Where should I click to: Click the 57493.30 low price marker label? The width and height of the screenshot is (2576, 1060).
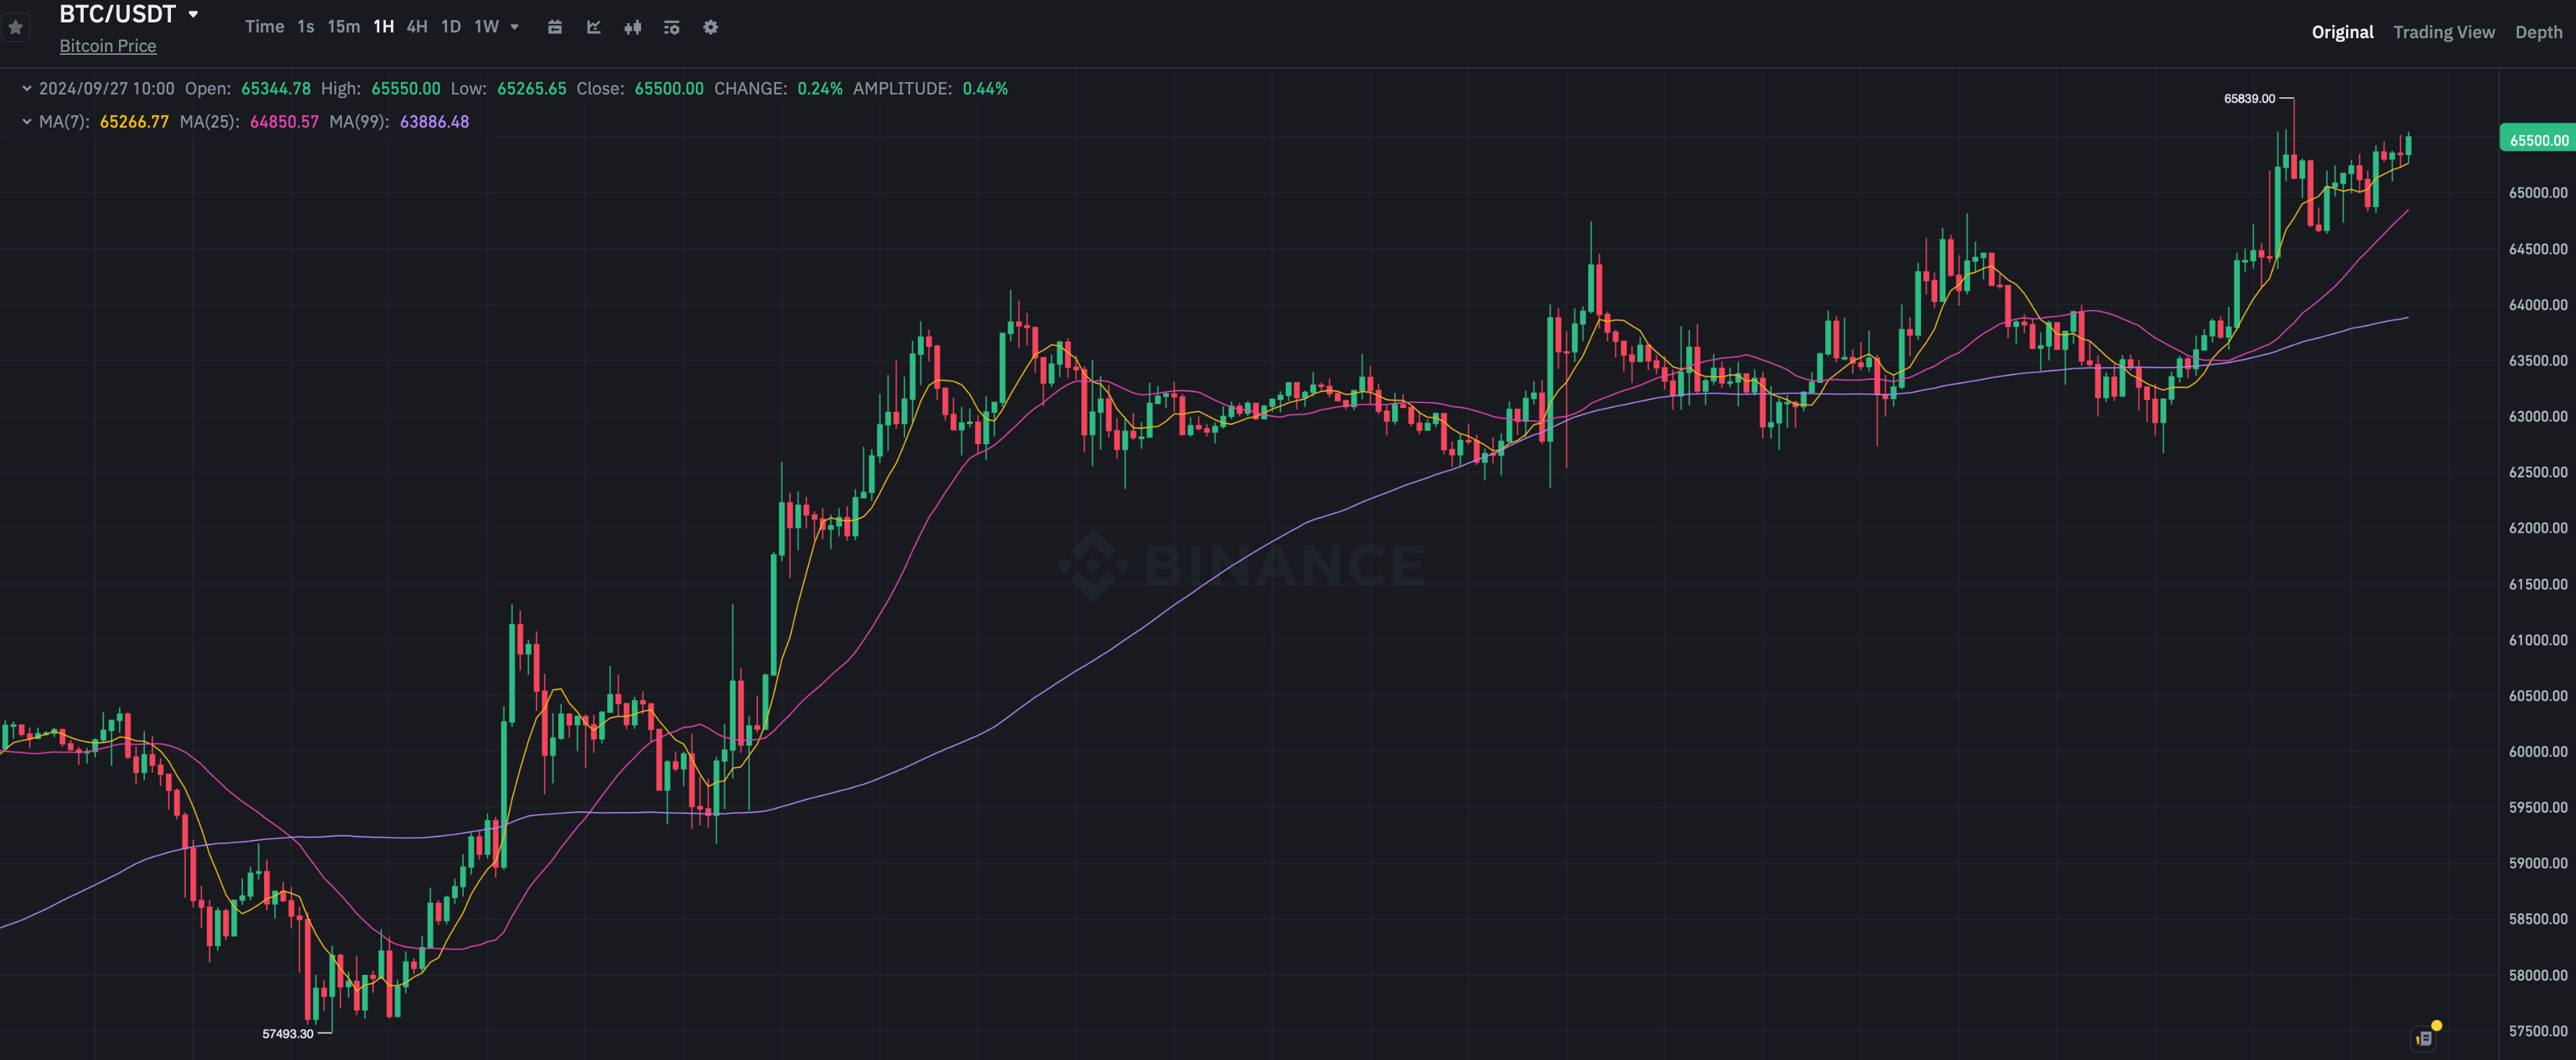(x=288, y=1034)
